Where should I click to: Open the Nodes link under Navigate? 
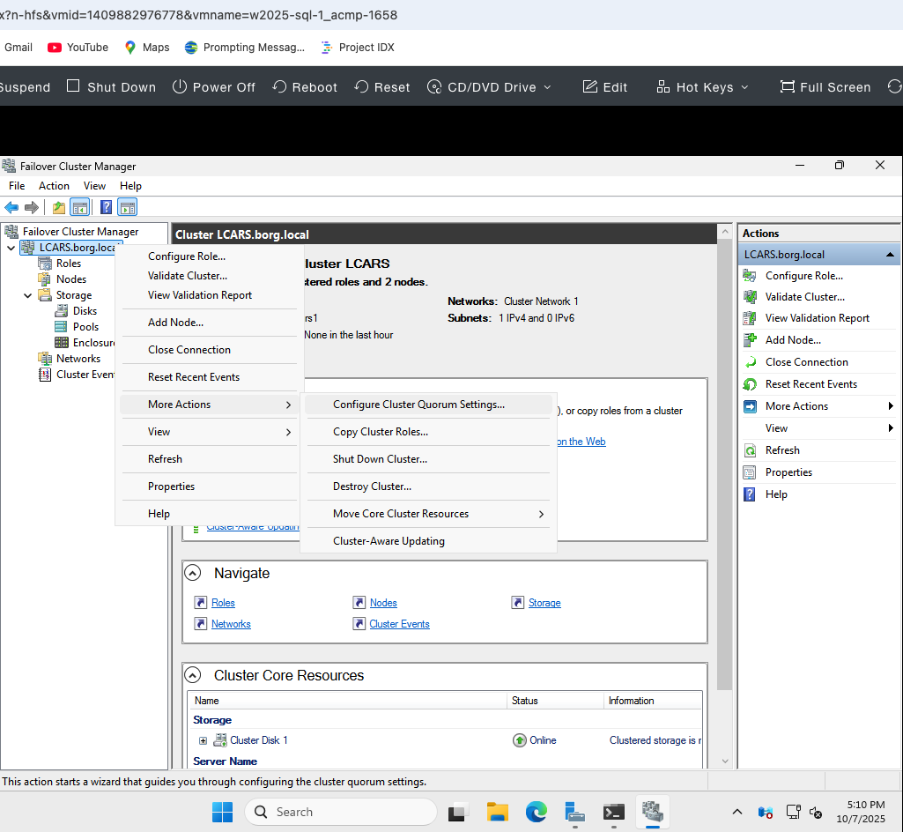pyautogui.click(x=383, y=602)
